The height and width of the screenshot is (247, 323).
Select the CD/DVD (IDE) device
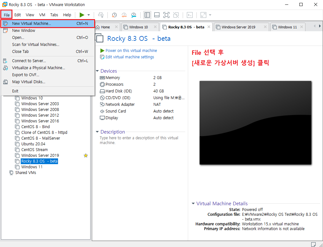pyautogui.click(x=142, y=98)
